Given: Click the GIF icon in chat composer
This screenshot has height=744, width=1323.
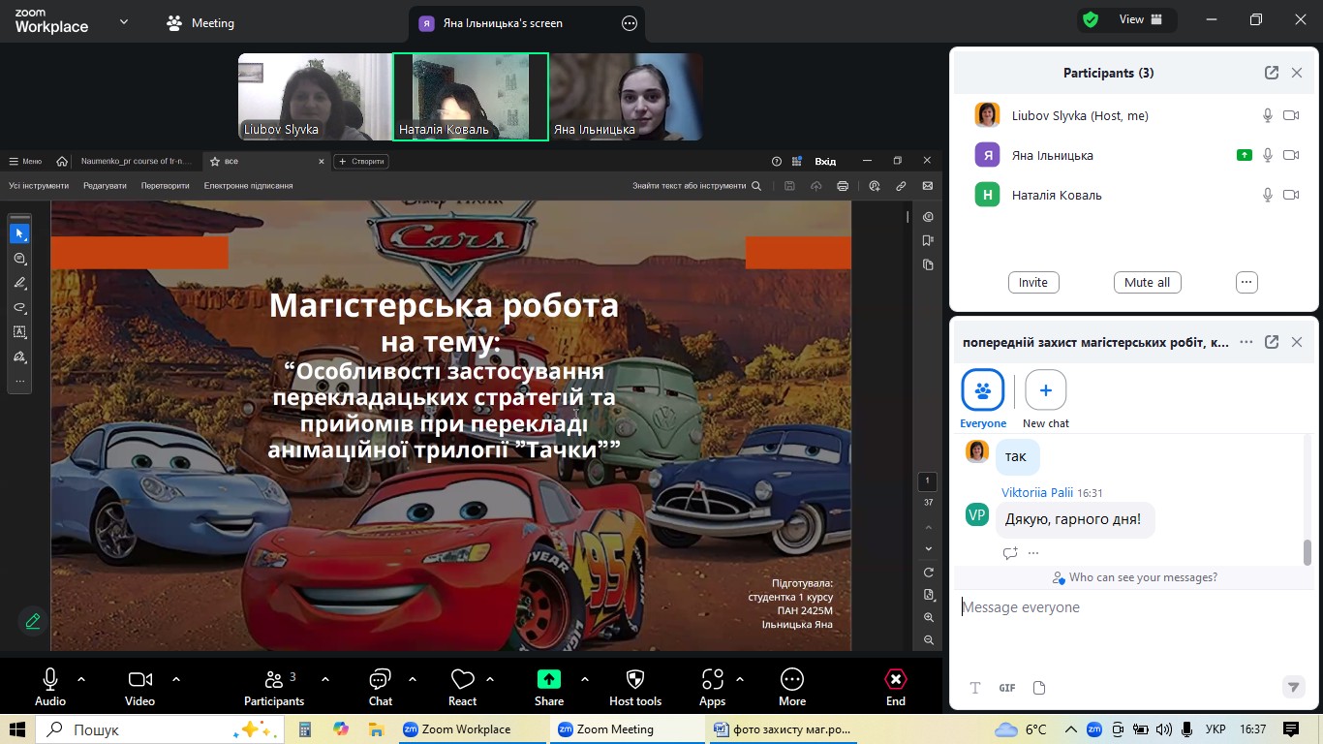Looking at the screenshot, I should click(1007, 688).
